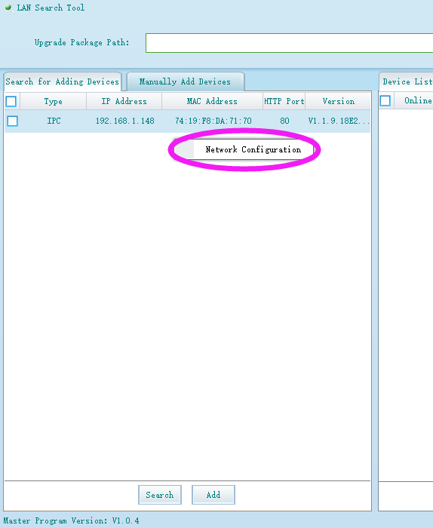Tick the select-all checkbox in search table header

pos(11,101)
